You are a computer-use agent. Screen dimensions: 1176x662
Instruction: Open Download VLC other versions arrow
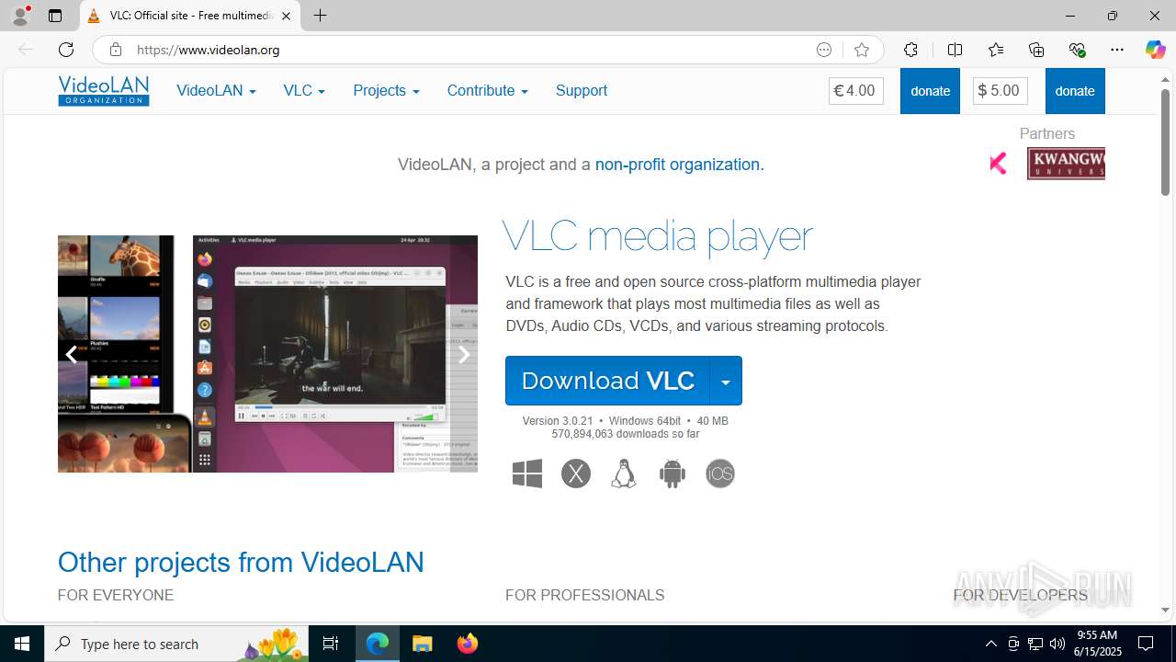click(726, 381)
